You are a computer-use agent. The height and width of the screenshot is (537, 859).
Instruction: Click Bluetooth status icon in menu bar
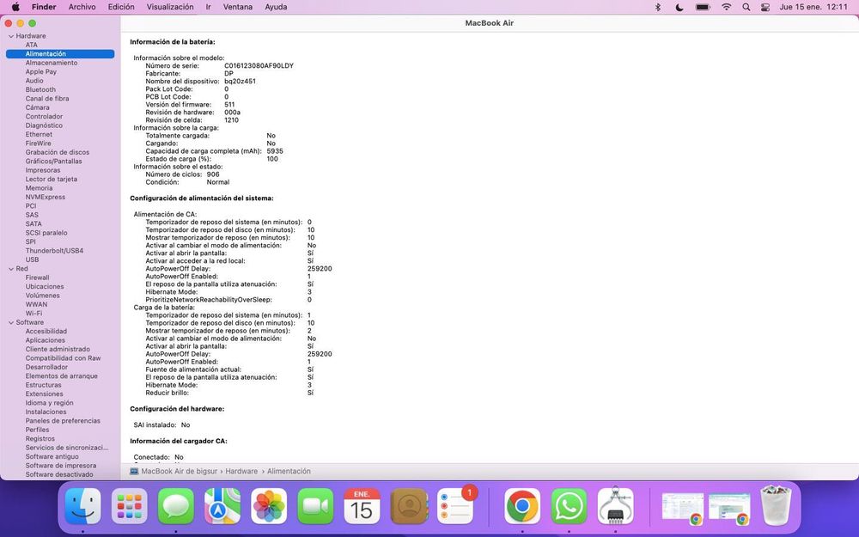click(x=658, y=7)
